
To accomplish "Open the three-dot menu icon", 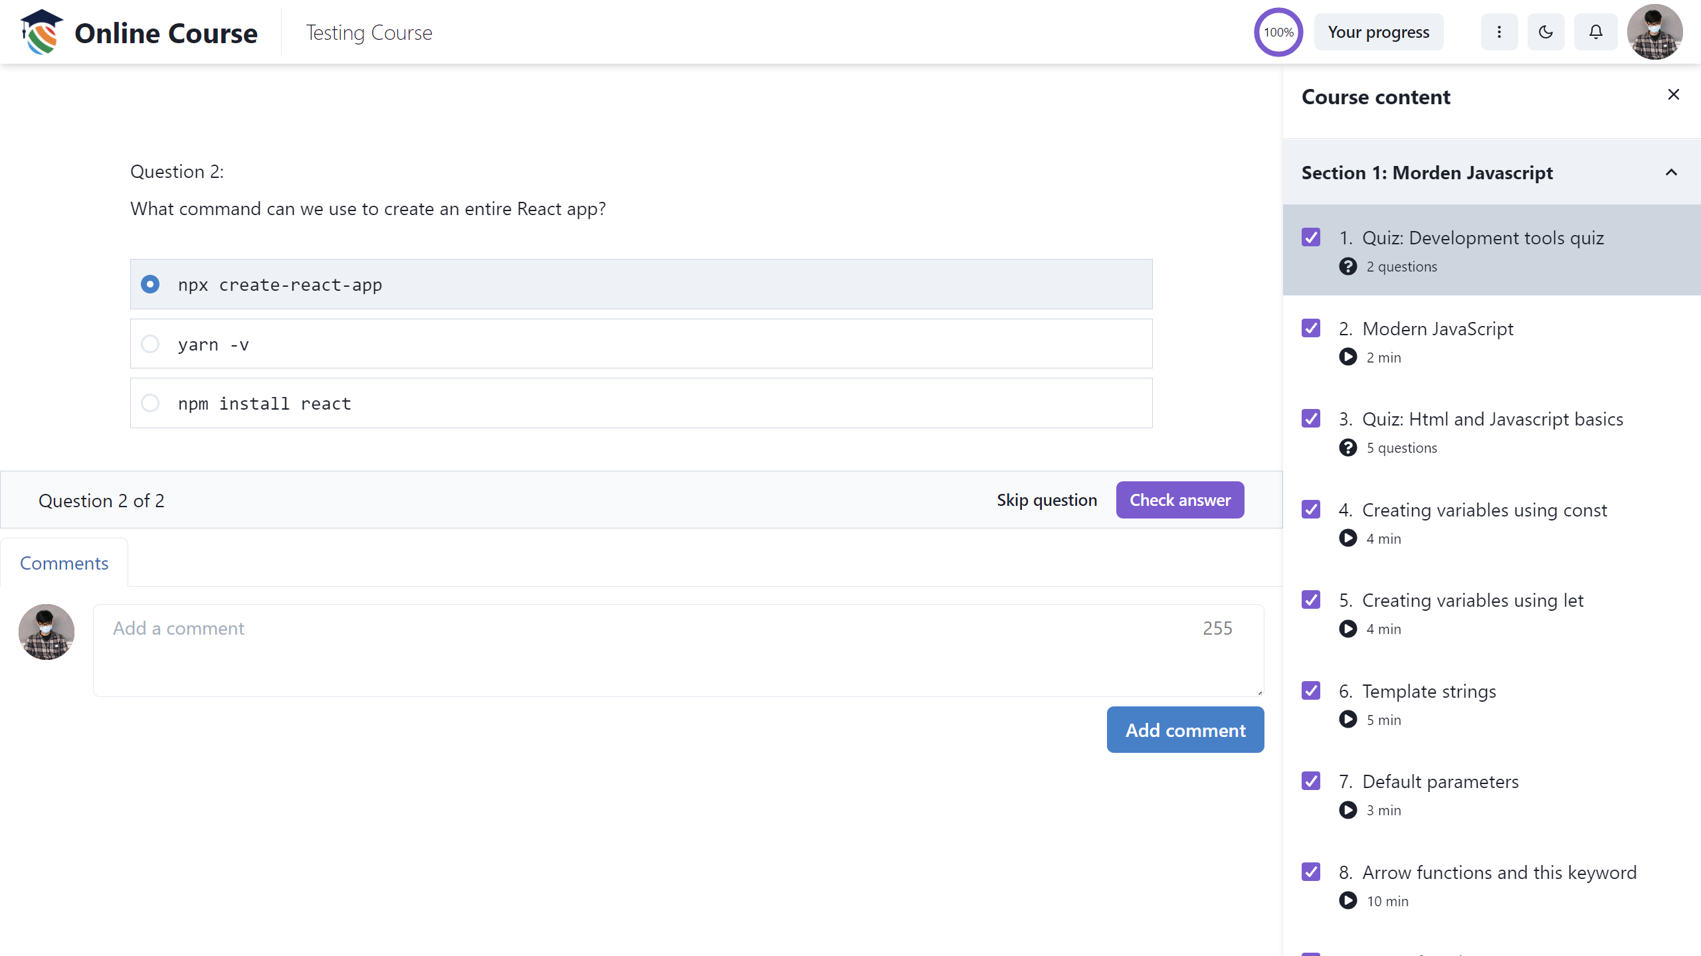I will [1499, 31].
